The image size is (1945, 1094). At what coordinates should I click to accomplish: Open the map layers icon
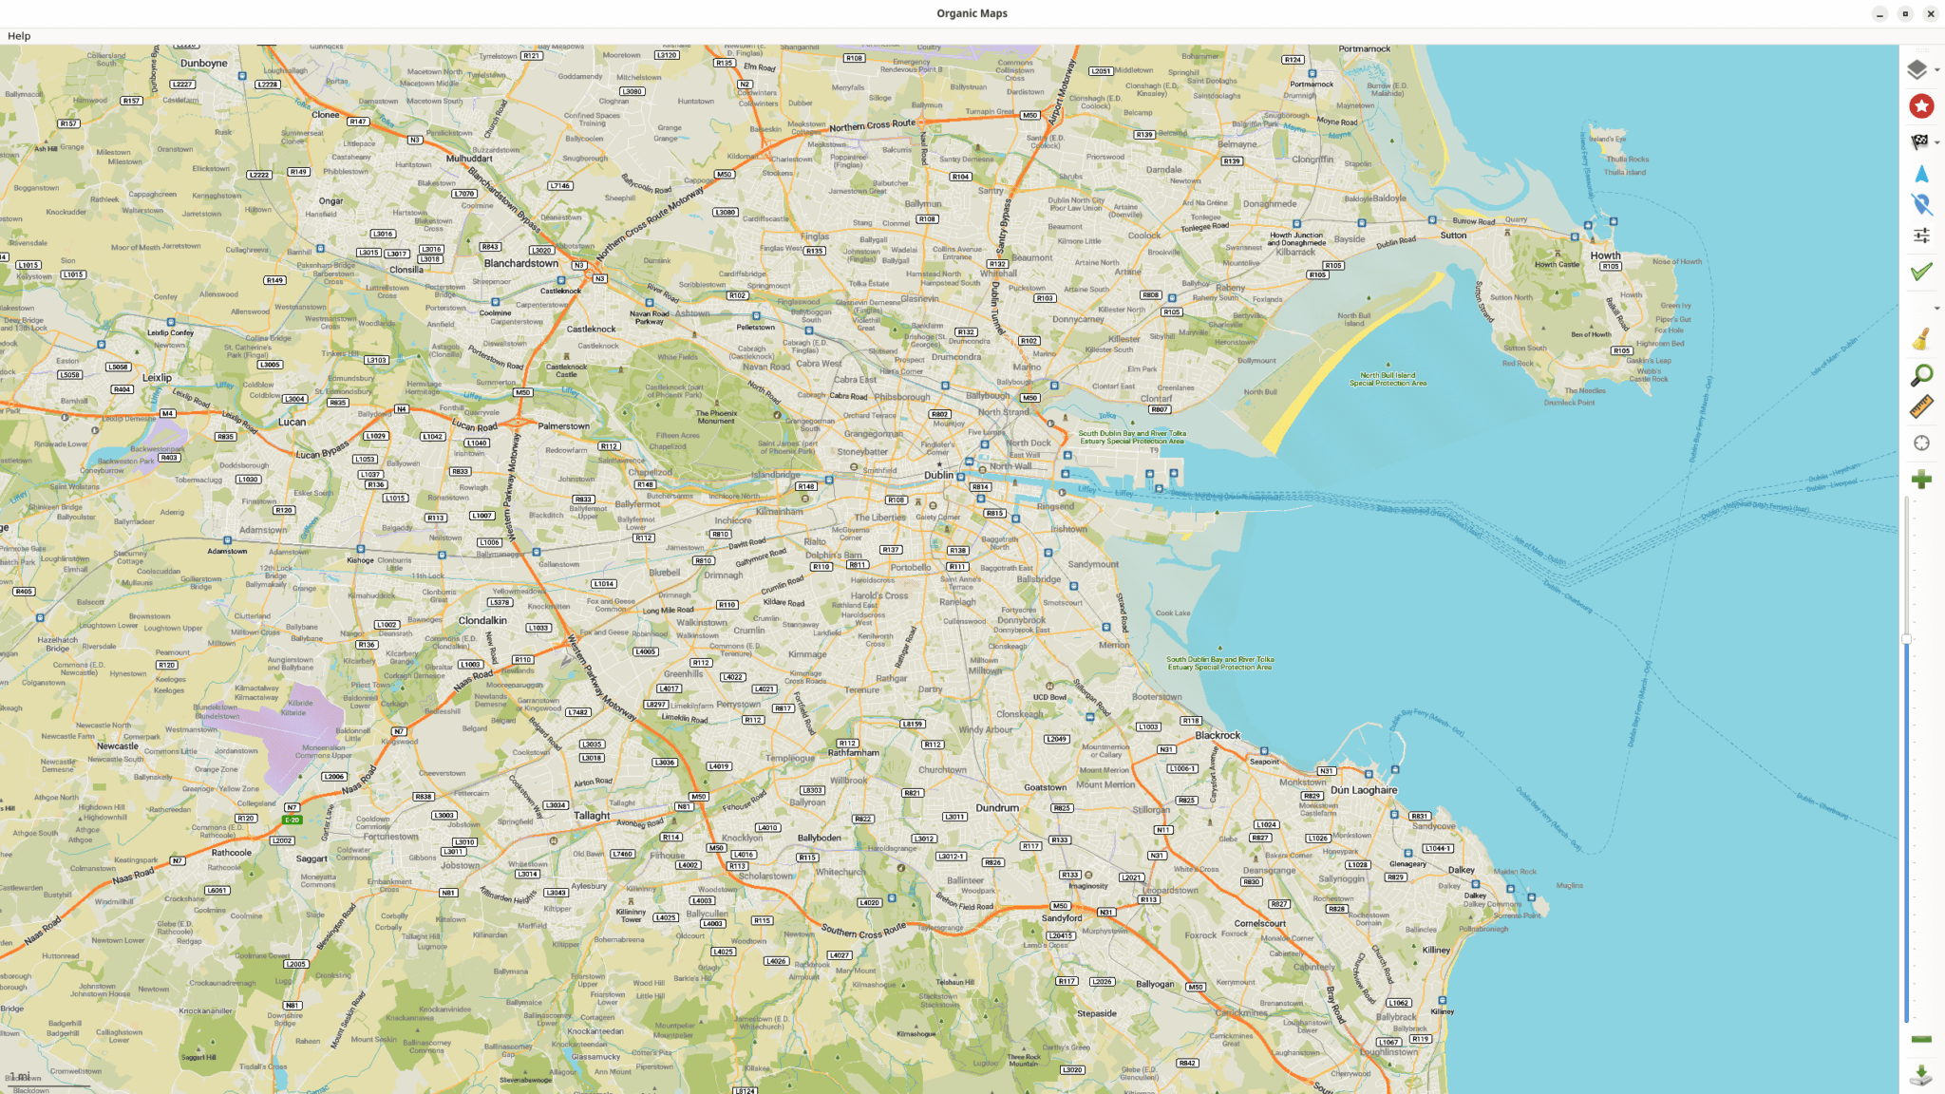1921,68
